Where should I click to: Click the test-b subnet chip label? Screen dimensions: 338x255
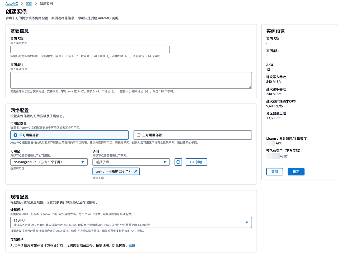pyautogui.click(x=113, y=171)
